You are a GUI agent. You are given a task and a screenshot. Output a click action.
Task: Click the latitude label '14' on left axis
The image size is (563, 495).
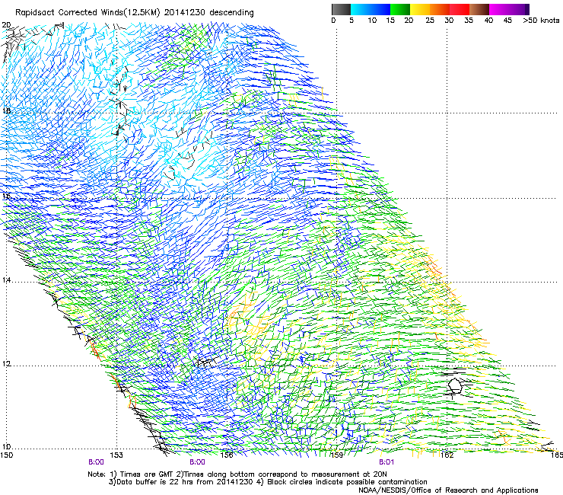(x=6, y=280)
